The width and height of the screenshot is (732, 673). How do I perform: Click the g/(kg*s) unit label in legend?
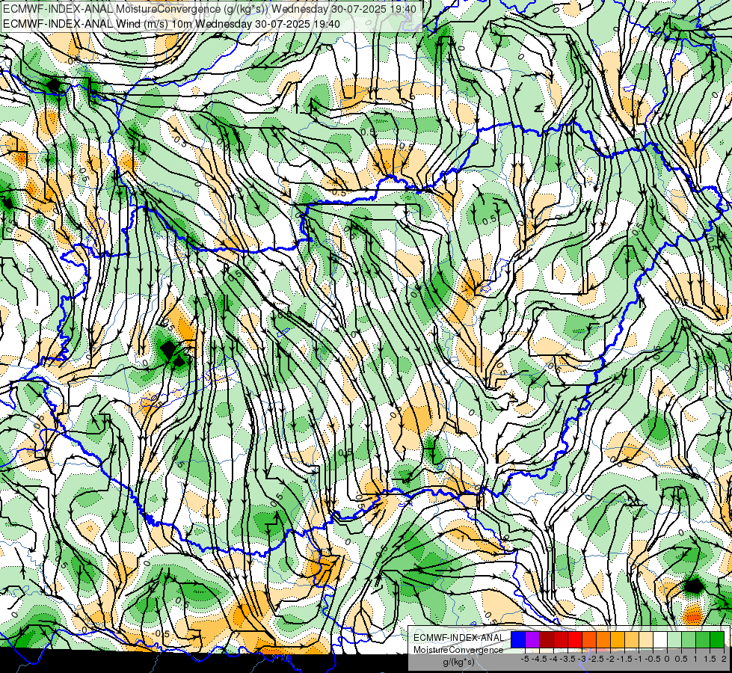tap(459, 663)
